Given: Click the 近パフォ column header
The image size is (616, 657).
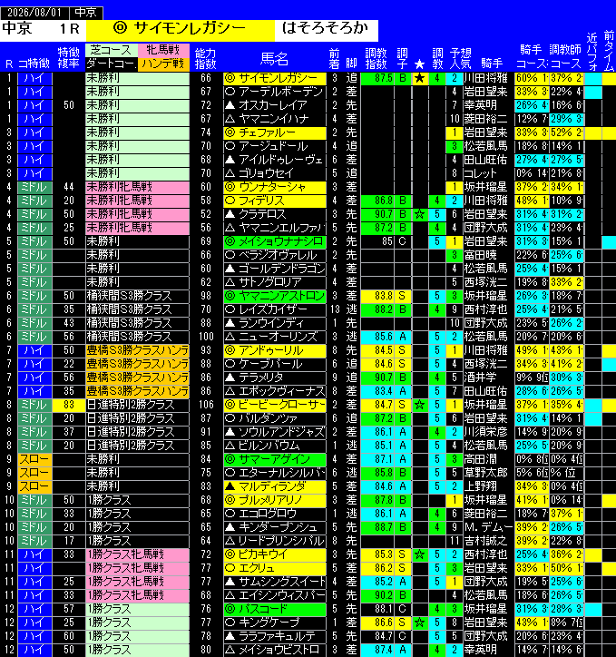Looking at the screenshot, I should click(592, 51).
